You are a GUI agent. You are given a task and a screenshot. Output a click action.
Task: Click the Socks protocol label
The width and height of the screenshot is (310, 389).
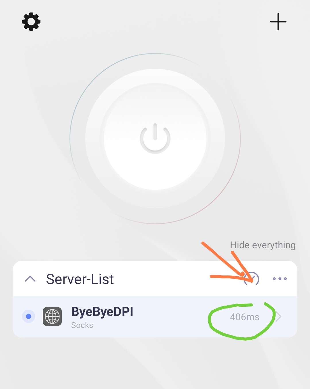[82, 325]
